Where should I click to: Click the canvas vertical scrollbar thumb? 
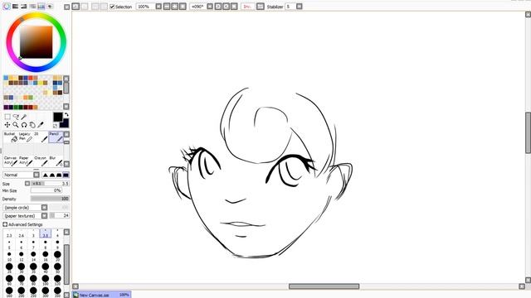pos(528,132)
